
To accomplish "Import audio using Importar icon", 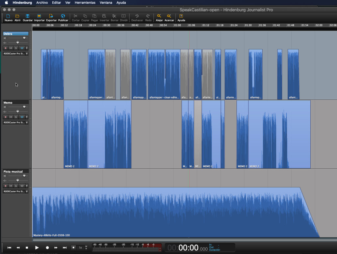I will coord(39,18).
